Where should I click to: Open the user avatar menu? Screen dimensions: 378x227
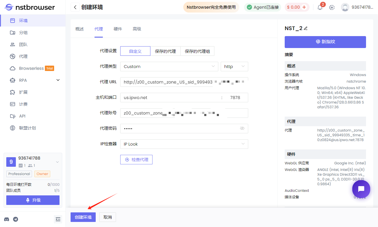click(x=345, y=7)
